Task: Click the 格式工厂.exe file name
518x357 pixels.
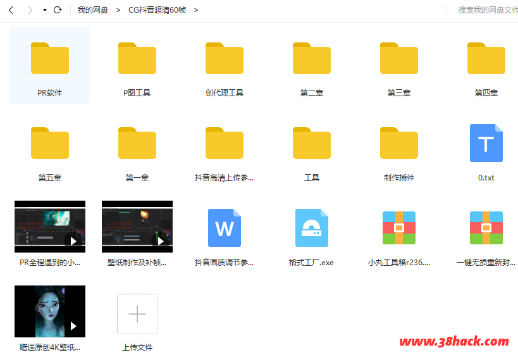Action: (312, 263)
